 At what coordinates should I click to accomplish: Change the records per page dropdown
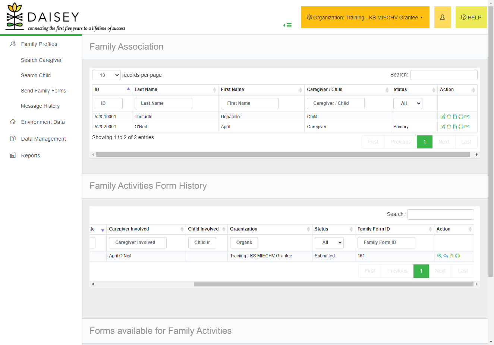(x=106, y=75)
